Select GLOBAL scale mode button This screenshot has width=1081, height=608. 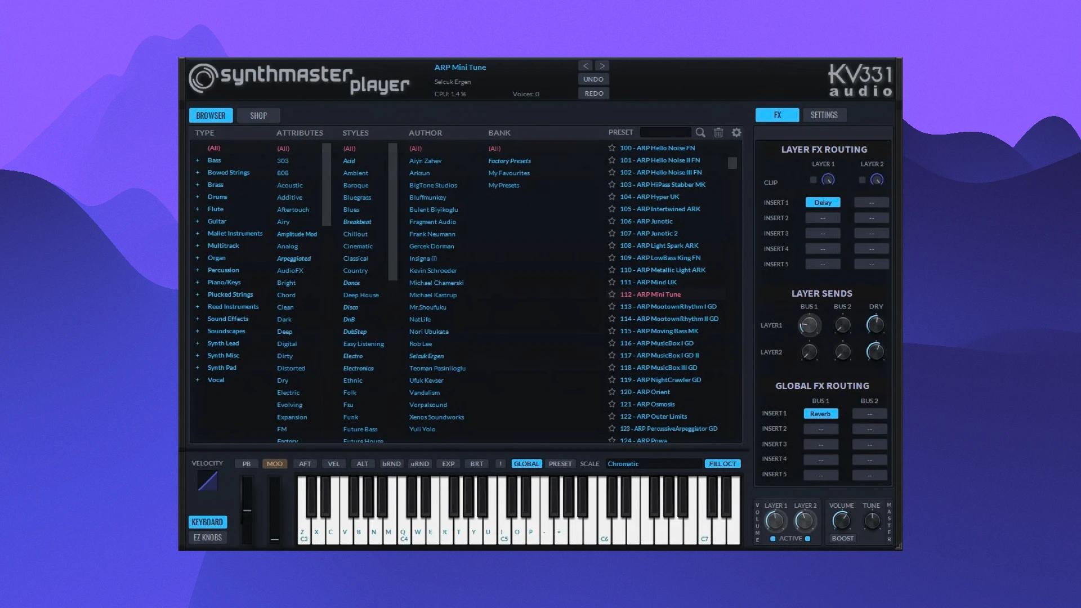click(526, 464)
